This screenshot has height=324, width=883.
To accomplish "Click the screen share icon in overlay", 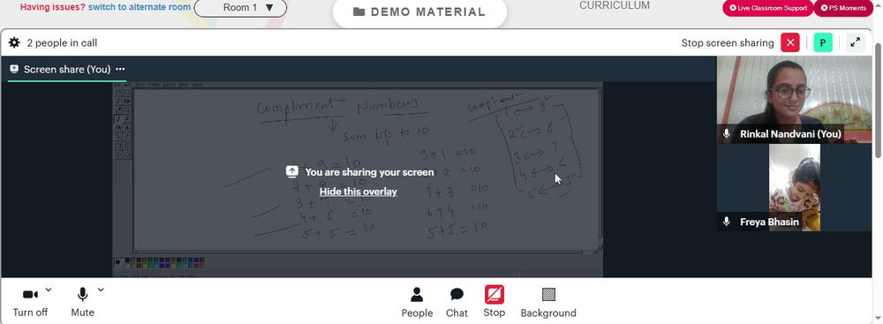I will [291, 172].
